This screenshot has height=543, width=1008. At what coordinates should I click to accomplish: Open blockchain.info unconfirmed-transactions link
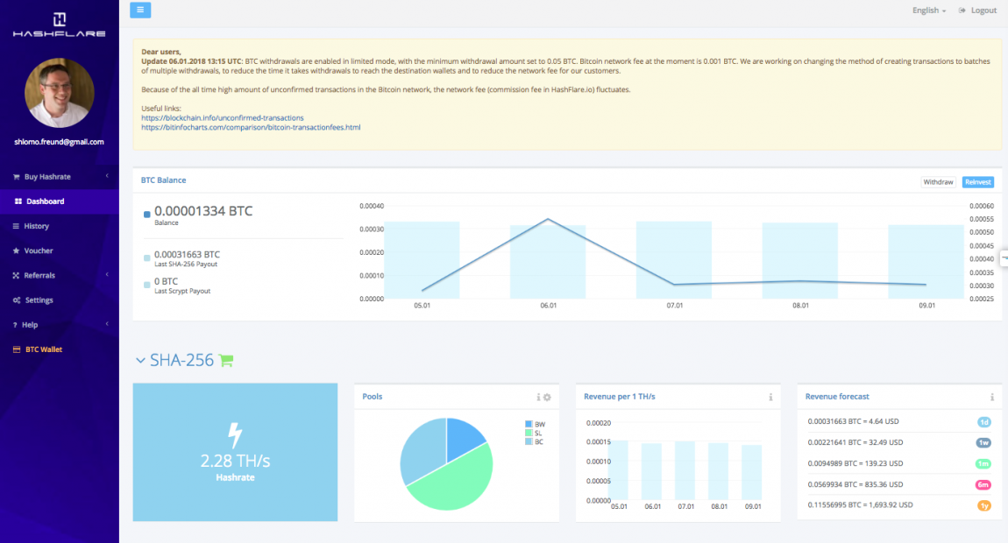tap(223, 118)
